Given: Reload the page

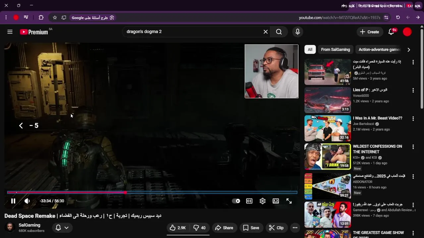Looking at the screenshot, I should tap(398, 18).
